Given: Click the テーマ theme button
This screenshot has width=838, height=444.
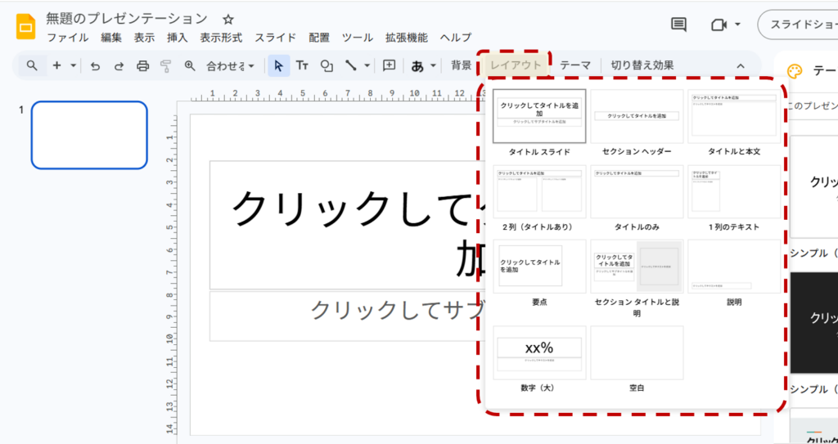Looking at the screenshot, I should pyautogui.click(x=575, y=65).
